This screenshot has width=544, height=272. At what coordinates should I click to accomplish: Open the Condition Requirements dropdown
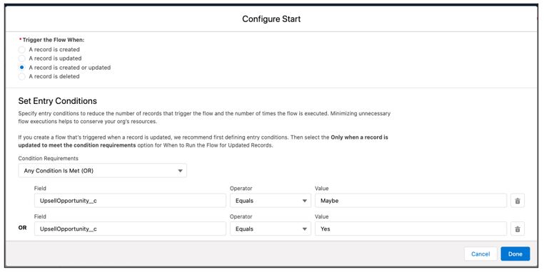[x=102, y=171]
